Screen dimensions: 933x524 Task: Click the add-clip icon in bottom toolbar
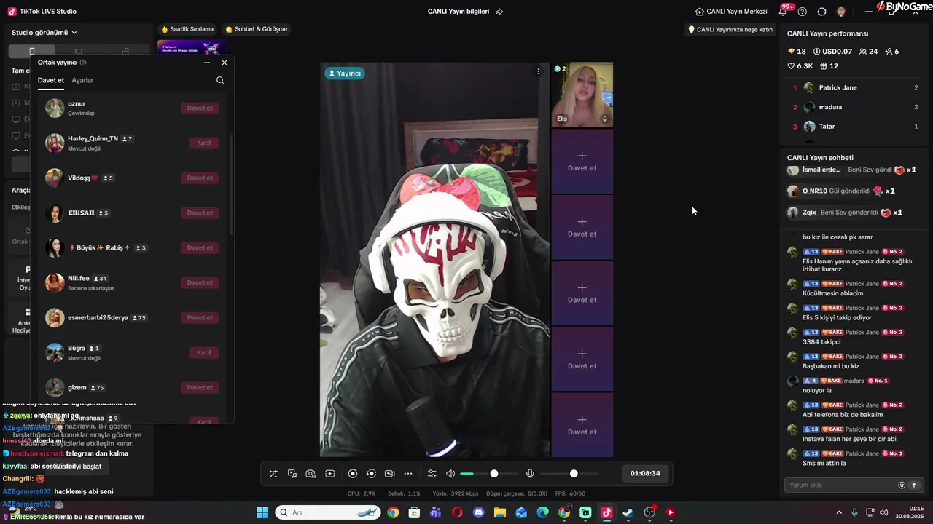(x=329, y=474)
